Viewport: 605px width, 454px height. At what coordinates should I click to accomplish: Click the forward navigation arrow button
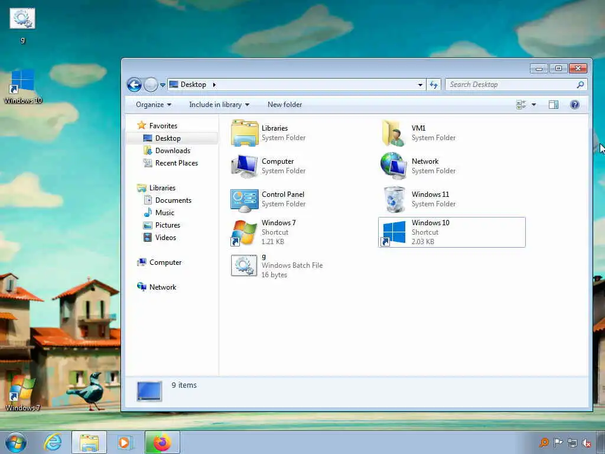pos(151,85)
